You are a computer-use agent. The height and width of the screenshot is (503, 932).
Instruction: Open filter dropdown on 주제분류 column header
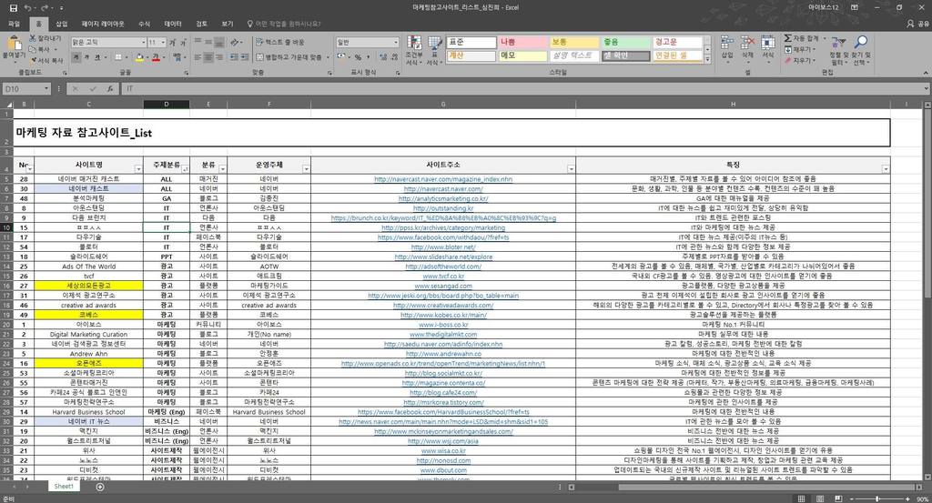click(185, 169)
